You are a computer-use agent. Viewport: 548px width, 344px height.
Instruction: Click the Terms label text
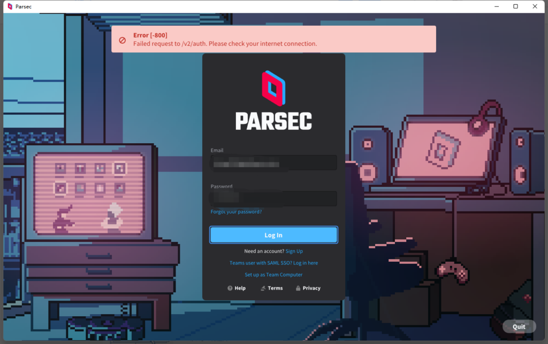275,288
